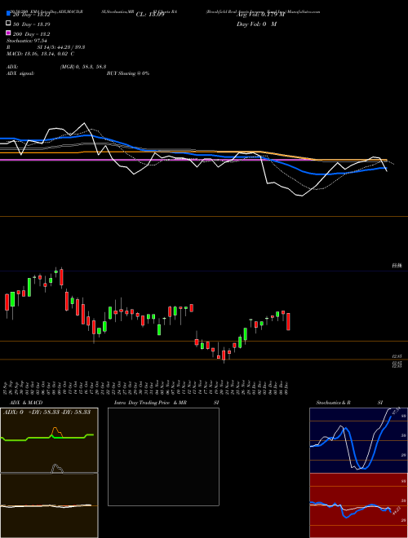Screen dimensions: 408x538
Task: Click the (MGR) 0, 58.3, 58.3 values
Action: coord(82,67)
